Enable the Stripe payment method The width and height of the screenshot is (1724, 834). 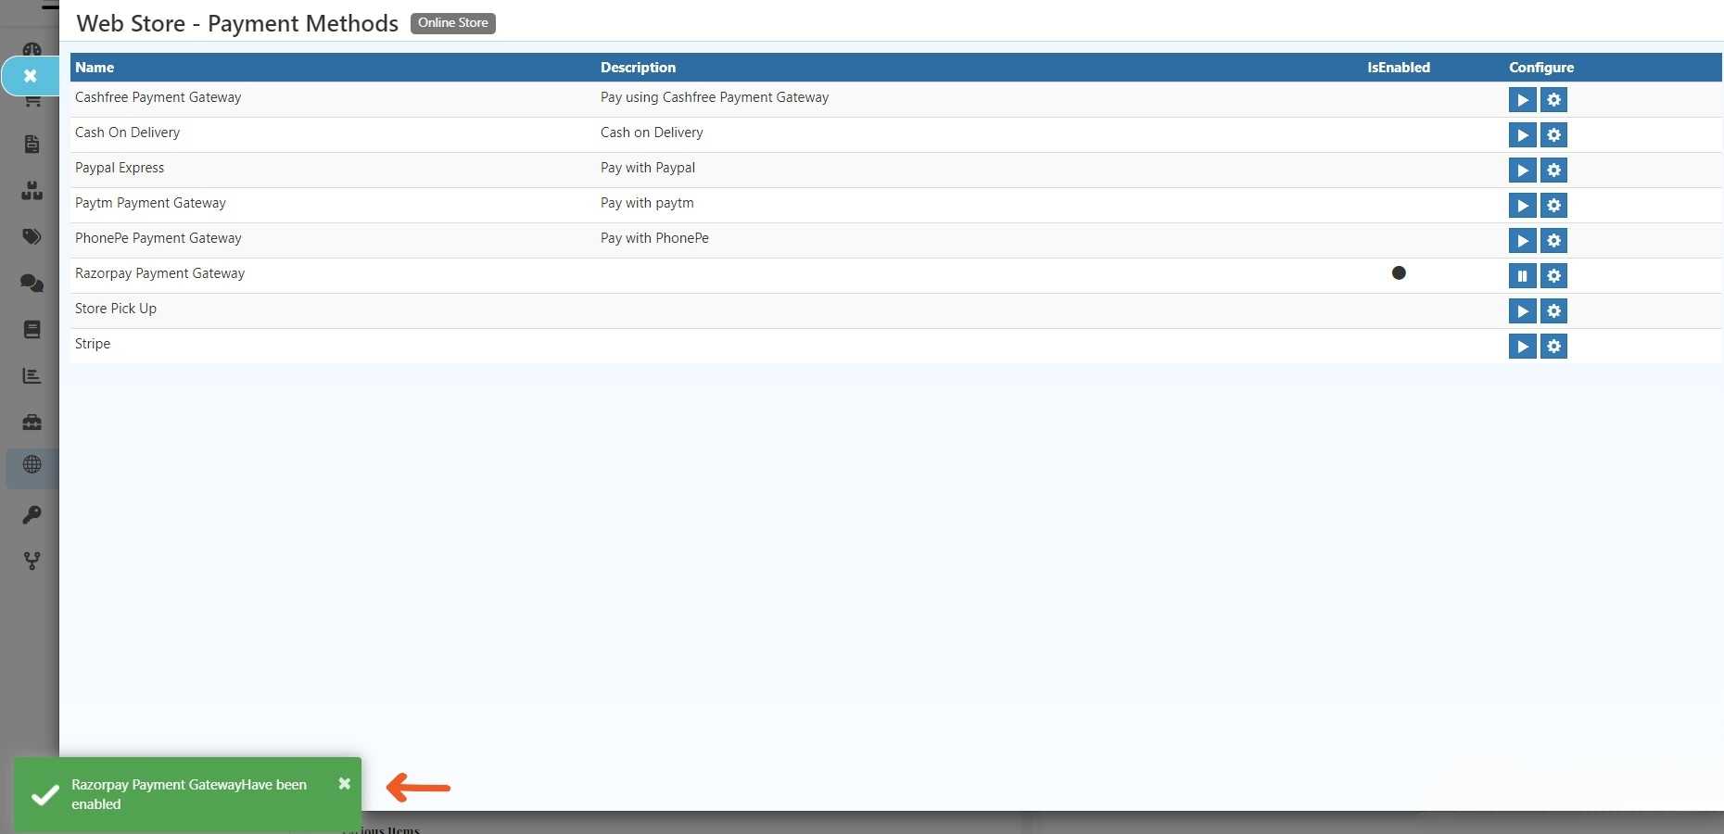(1522, 347)
